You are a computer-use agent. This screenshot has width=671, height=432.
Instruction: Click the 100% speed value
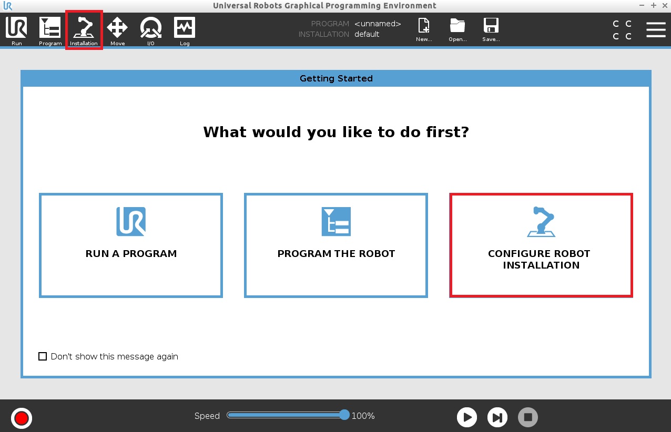pos(363,416)
